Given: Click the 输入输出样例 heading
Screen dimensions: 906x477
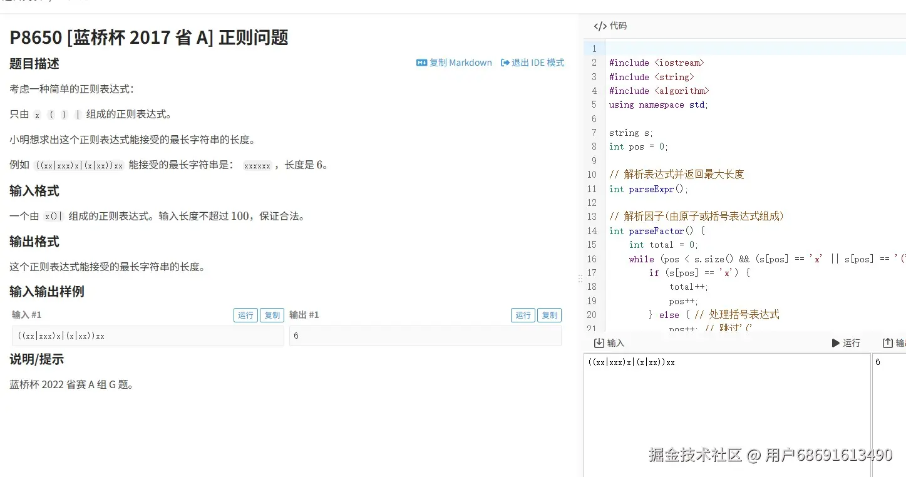Looking at the screenshot, I should coord(47,292).
